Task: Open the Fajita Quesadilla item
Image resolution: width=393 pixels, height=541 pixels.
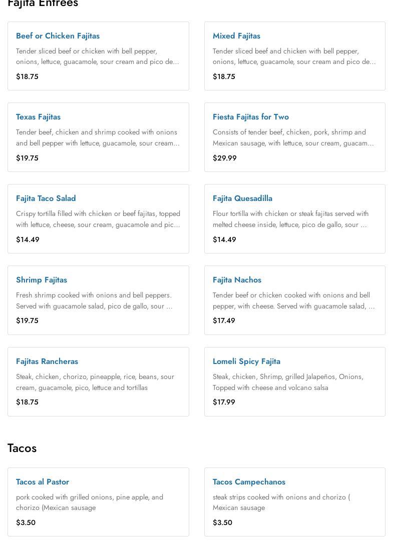Action: click(242, 198)
